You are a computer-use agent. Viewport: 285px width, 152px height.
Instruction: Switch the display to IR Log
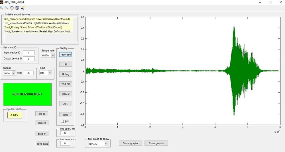66,74
